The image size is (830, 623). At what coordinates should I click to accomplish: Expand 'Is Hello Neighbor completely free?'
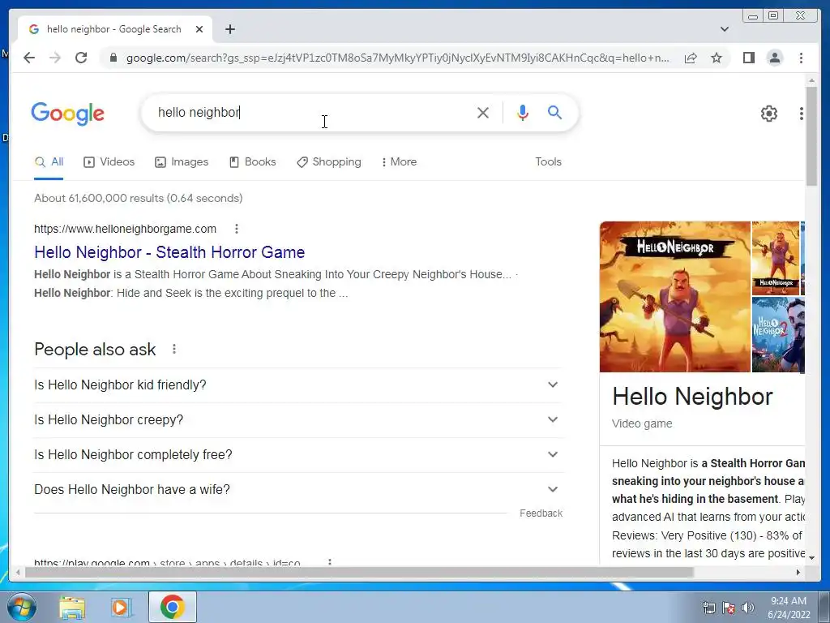[297, 455]
